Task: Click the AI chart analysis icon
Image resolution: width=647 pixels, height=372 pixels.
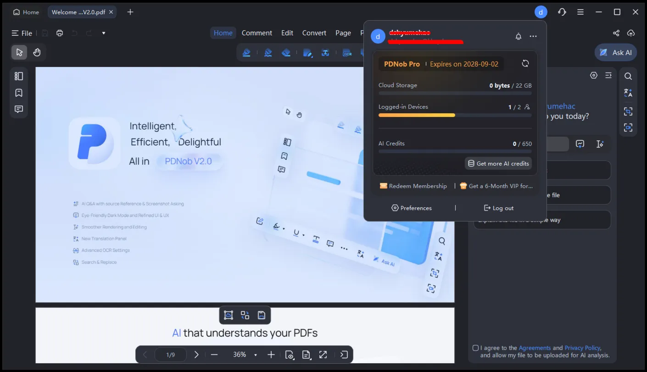Action: [x=580, y=144]
